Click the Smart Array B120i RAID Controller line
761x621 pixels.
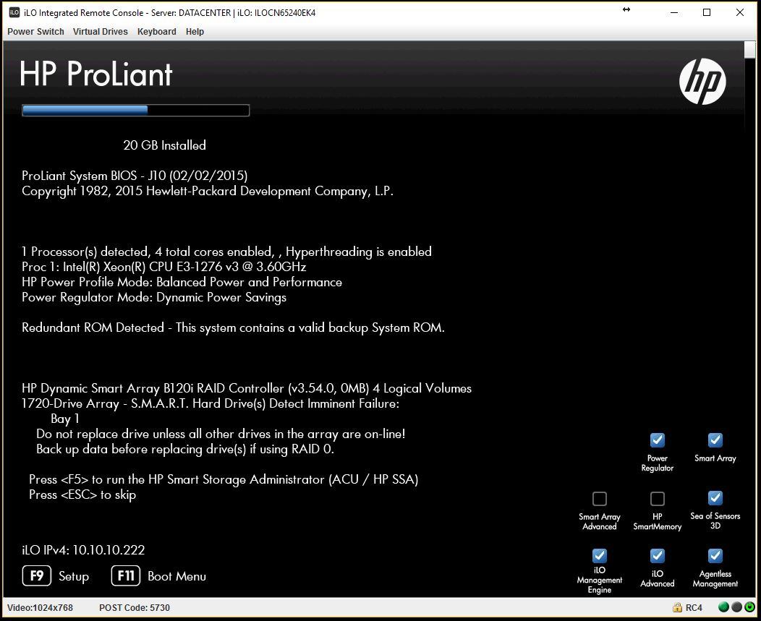(x=247, y=389)
